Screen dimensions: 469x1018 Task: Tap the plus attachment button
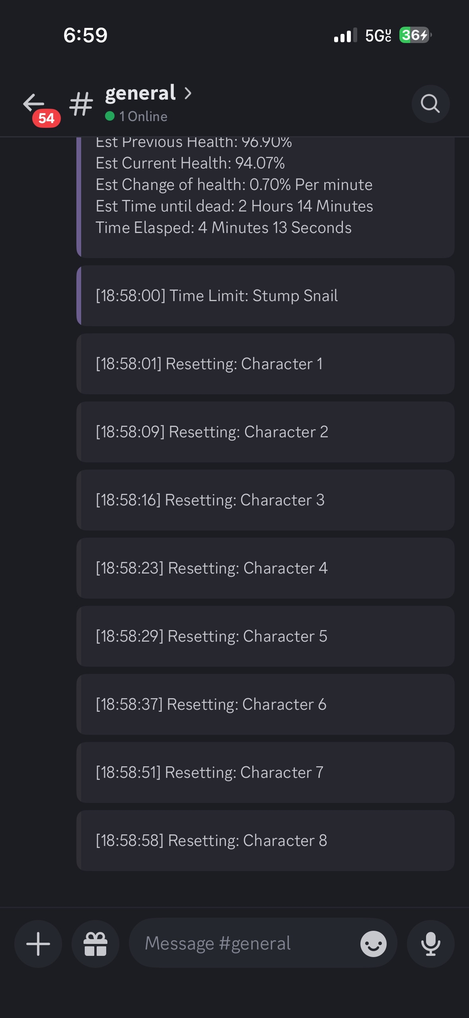click(x=38, y=944)
